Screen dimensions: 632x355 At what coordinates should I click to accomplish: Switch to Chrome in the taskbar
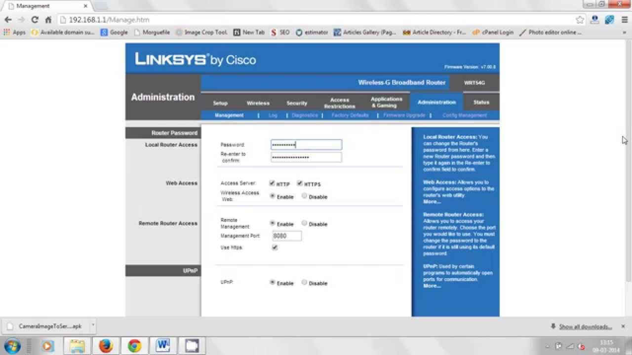[x=134, y=346]
